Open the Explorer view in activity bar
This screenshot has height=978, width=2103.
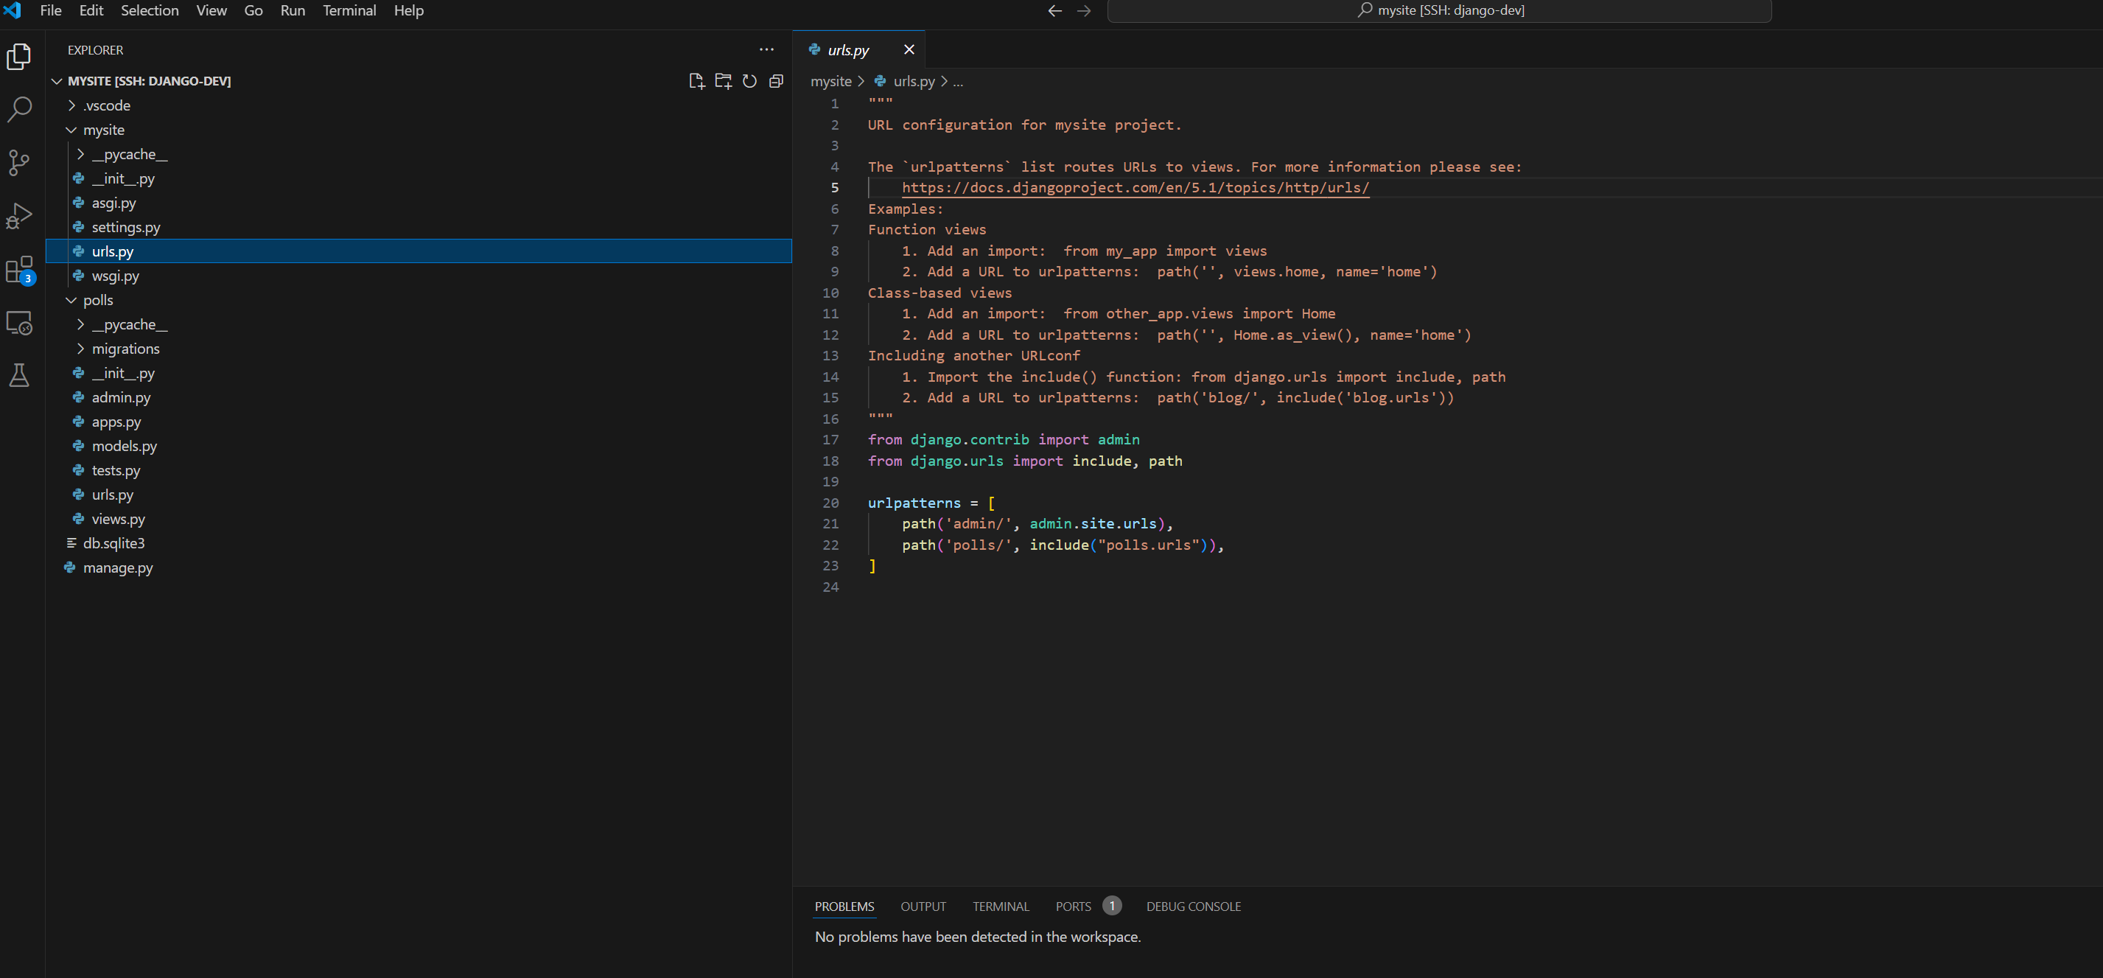(x=18, y=56)
